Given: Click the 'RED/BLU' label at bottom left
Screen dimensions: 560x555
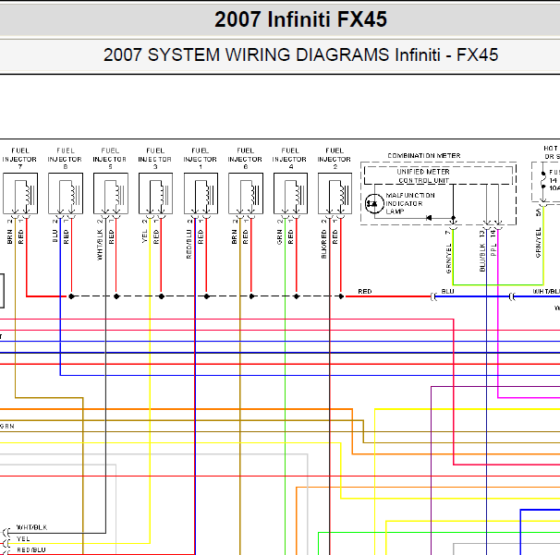Looking at the screenshot, I should pyautogui.click(x=31, y=550).
